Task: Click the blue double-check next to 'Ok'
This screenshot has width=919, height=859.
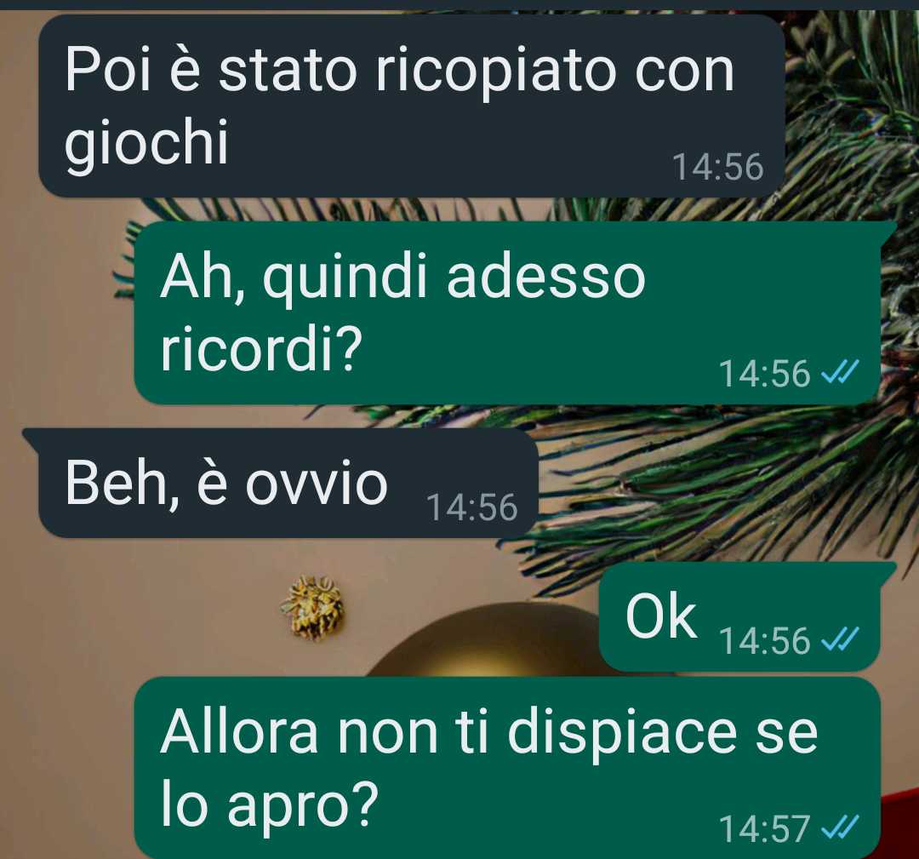Action: [x=840, y=639]
